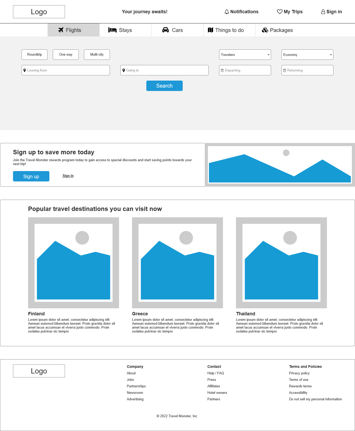Screen dimensions: 355x431
Task: Open the Advertising footer link
Action: (135, 399)
